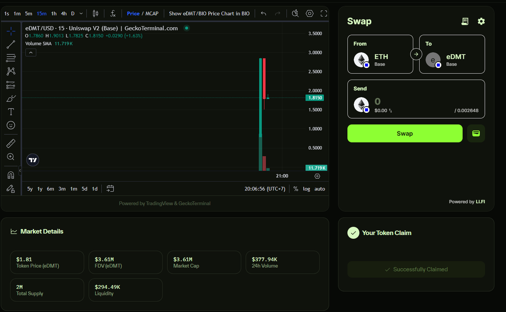Open To token selector eDMT
Viewport: 506px width, 312px height.
click(452, 54)
